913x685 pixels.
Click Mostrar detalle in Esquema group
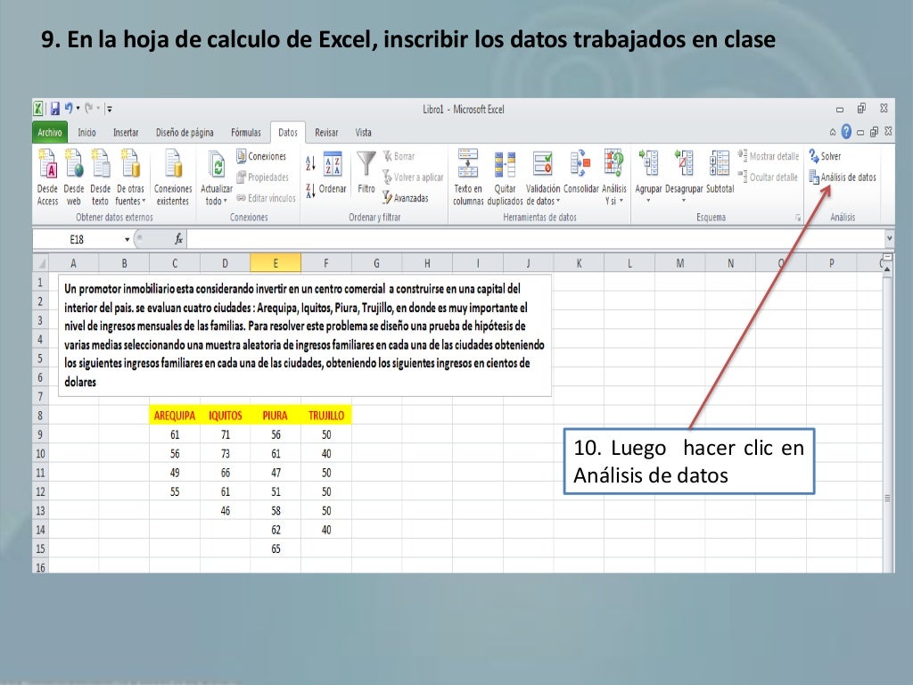tap(768, 156)
